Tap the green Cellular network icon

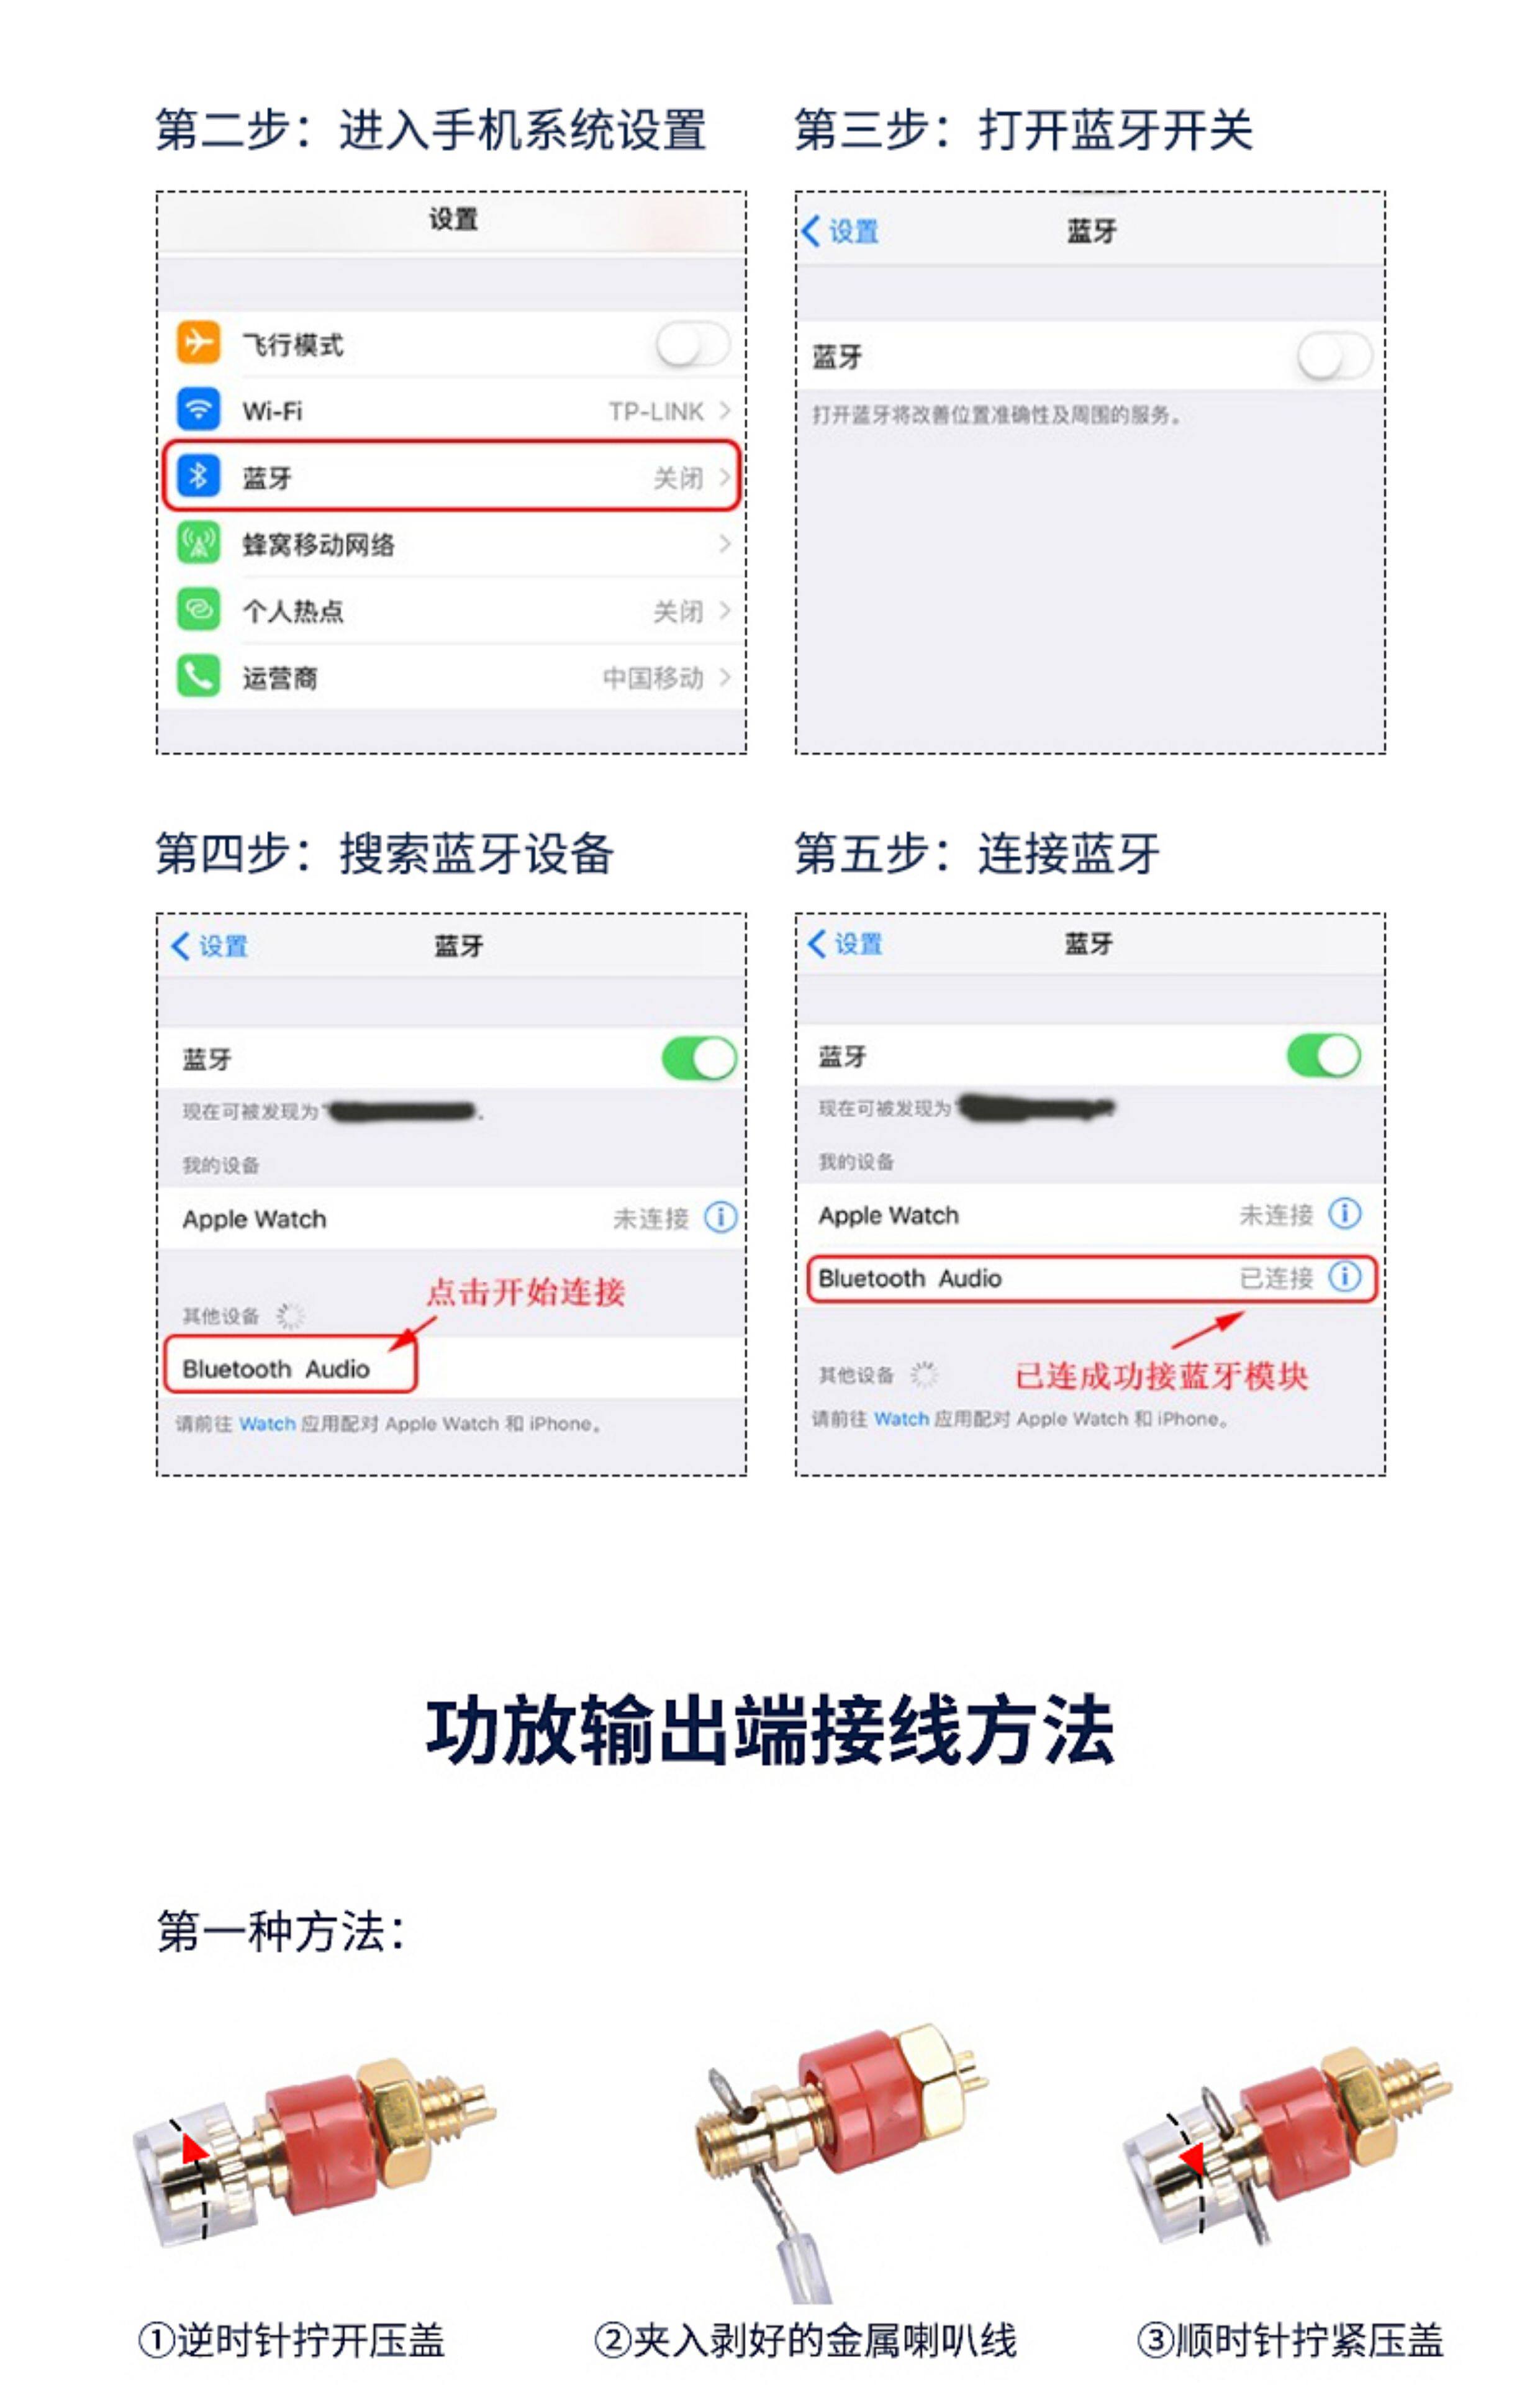coord(198,543)
